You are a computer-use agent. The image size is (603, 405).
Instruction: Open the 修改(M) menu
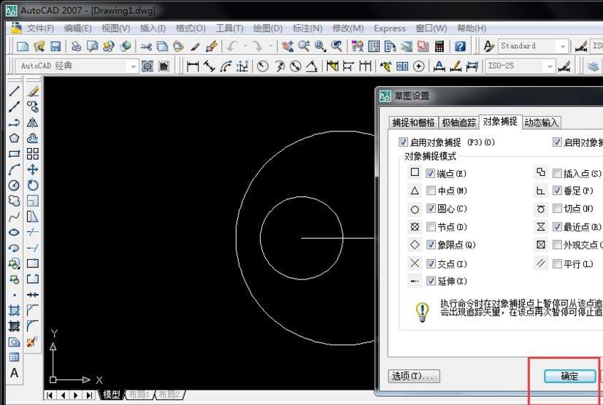[x=348, y=28]
